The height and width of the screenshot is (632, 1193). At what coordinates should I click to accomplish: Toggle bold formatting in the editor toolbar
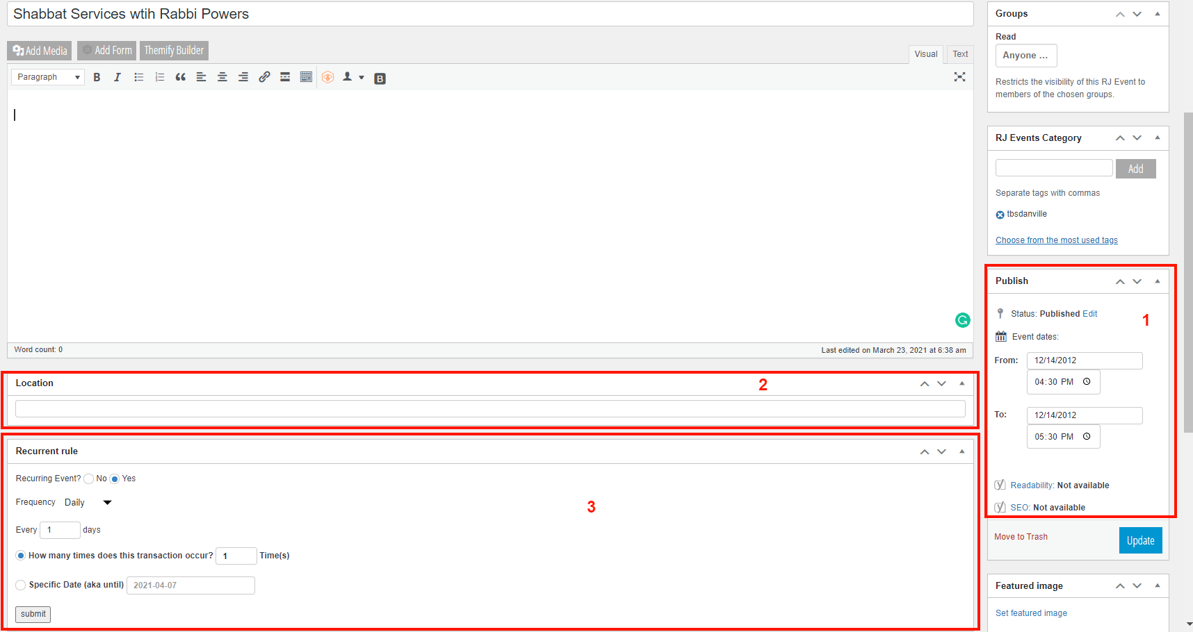coord(97,77)
